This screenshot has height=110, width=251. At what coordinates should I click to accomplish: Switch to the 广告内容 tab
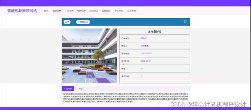pyautogui.click(x=68, y=89)
